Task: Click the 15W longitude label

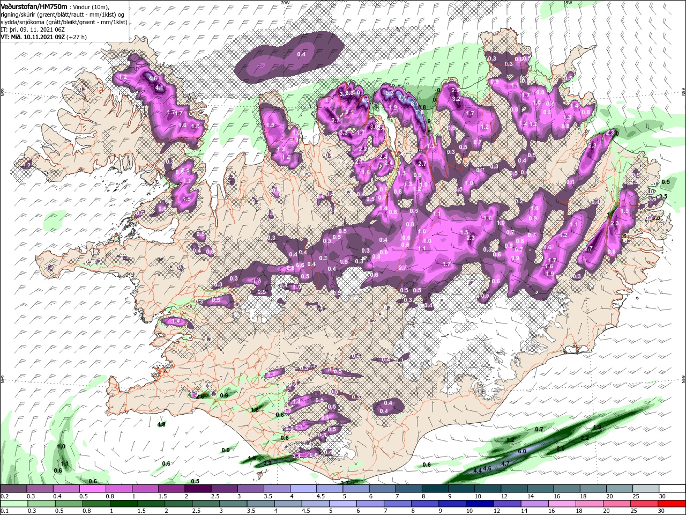Action: (x=568, y=2)
